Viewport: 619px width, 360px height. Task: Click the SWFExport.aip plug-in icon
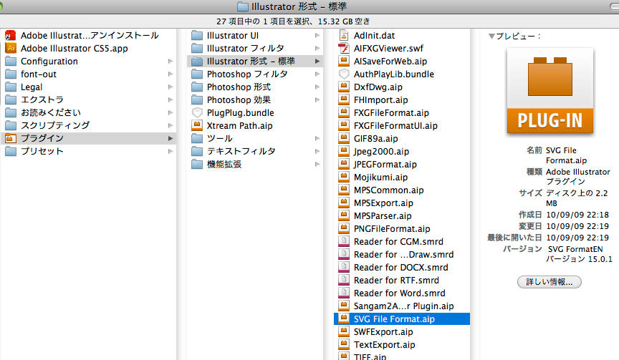pyautogui.click(x=344, y=331)
